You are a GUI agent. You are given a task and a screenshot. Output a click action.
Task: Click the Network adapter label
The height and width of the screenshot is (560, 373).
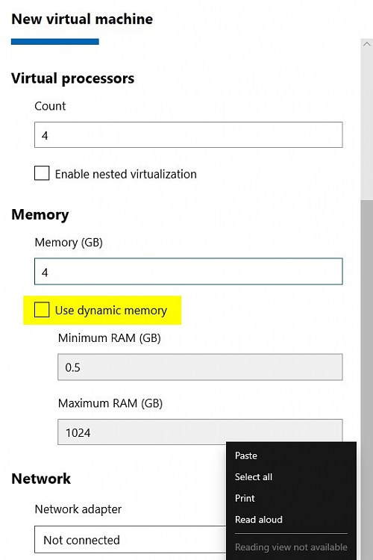point(78,509)
